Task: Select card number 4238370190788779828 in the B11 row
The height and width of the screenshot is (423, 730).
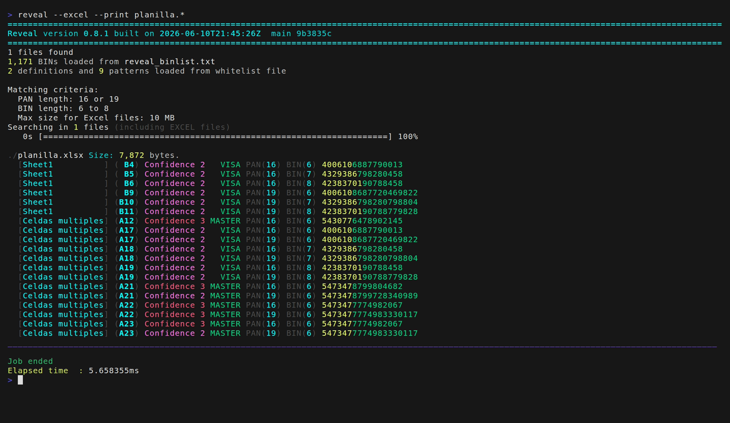Action: pos(370,211)
